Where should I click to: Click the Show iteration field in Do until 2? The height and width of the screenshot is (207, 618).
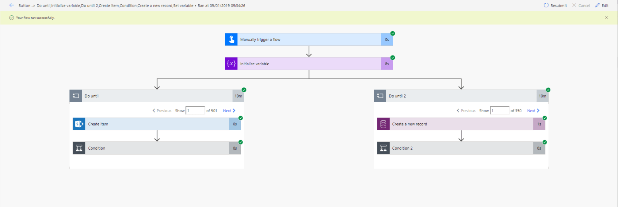coord(500,111)
